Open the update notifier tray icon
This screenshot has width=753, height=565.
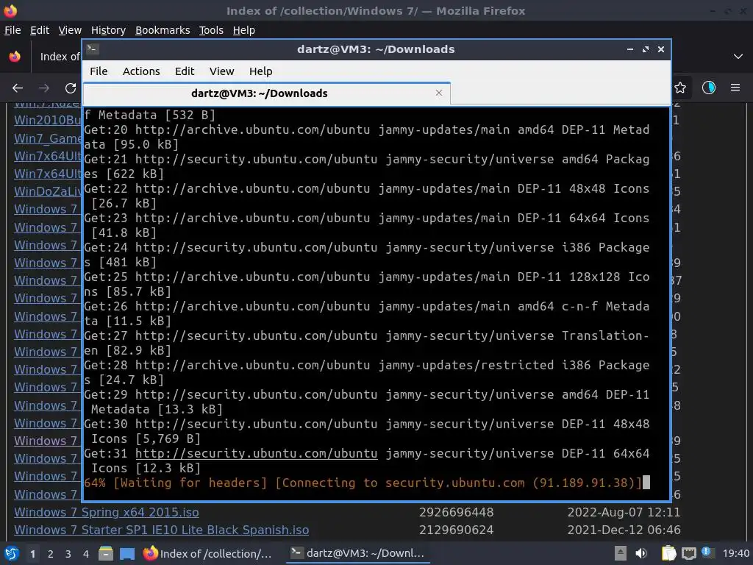click(x=706, y=552)
